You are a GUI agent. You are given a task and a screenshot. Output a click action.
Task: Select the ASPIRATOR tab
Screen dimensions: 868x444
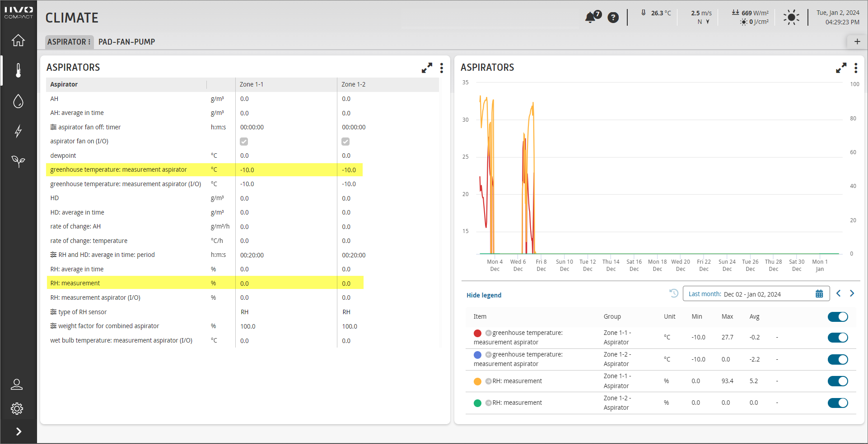click(66, 42)
